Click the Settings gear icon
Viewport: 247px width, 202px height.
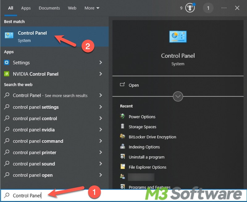[x=6, y=63]
